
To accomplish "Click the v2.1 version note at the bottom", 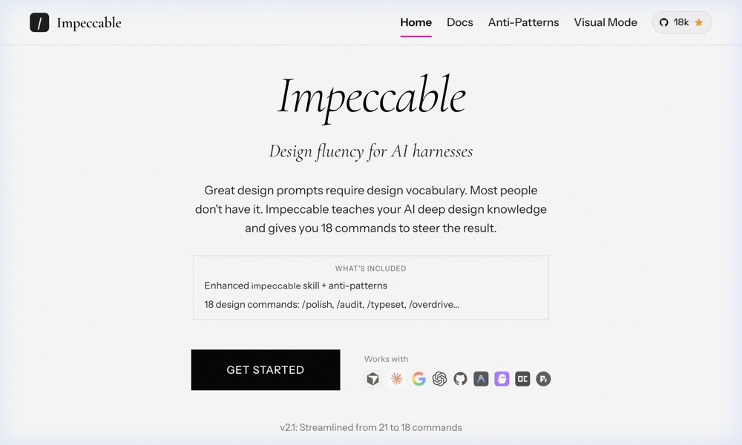I will [371, 427].
